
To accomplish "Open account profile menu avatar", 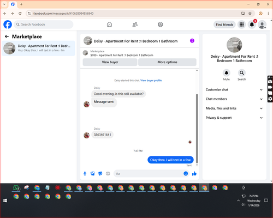I will [x=262, y=25].
